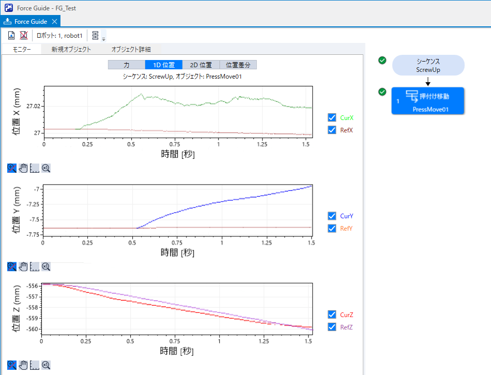Toggle the RefY series checkbox
The height and width of the screenshot is (375, 491).
tap(332, 228)
